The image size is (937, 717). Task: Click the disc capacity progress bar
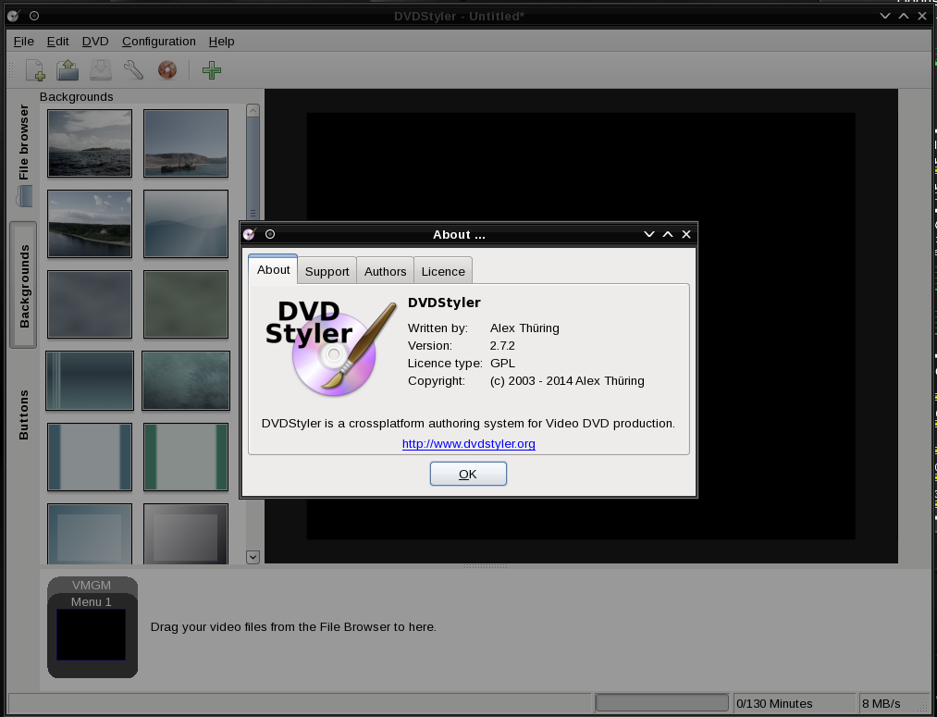coord(662,703)
